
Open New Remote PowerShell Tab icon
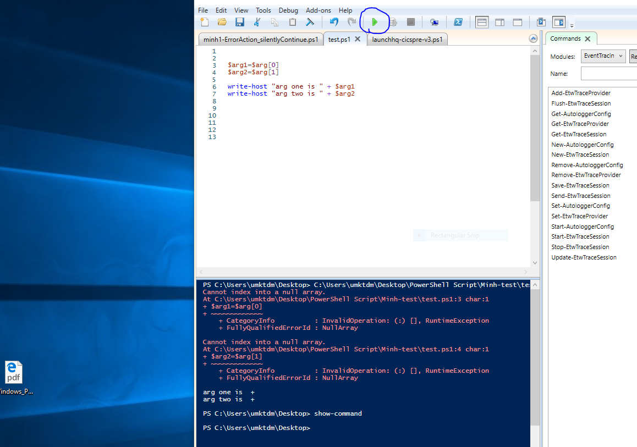coord(434,22)
